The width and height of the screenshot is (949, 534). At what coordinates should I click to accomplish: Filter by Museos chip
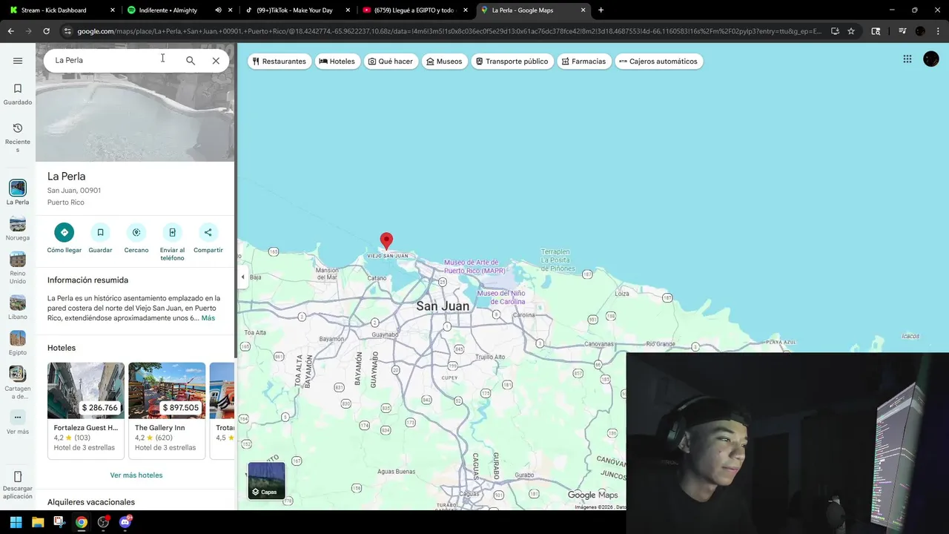coord(444,62)
